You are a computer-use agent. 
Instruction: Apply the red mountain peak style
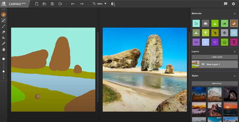215,109
